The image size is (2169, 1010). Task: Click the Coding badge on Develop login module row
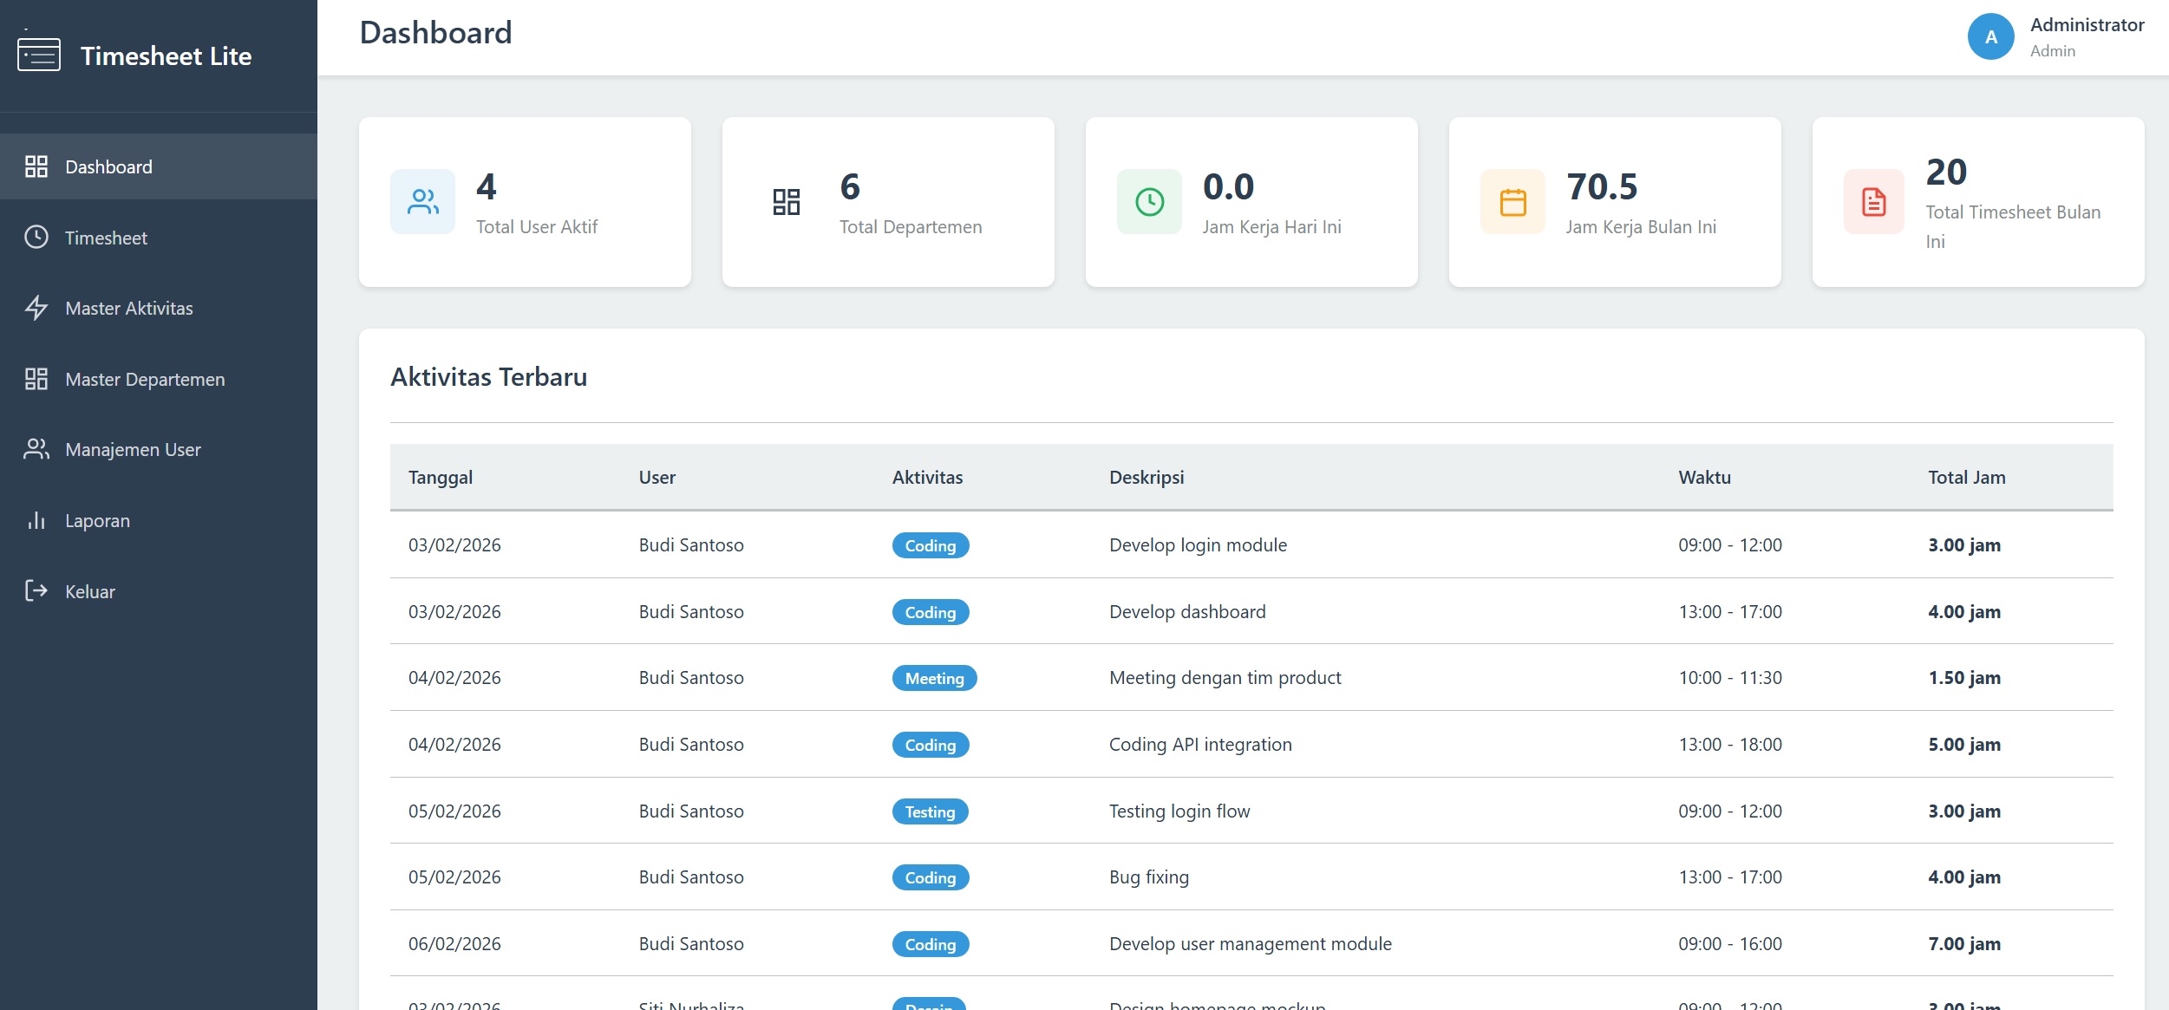tap(931, 544)
